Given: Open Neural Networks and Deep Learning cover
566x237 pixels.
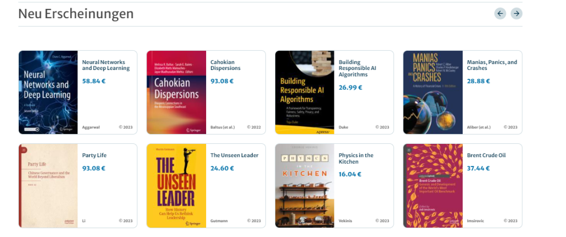Looking at the screenshot, I should [x=48, y=92].
